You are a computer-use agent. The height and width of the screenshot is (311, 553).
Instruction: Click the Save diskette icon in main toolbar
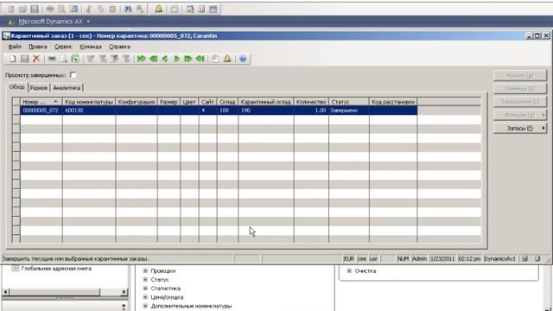pyautogui.click(x=35, y=10)
